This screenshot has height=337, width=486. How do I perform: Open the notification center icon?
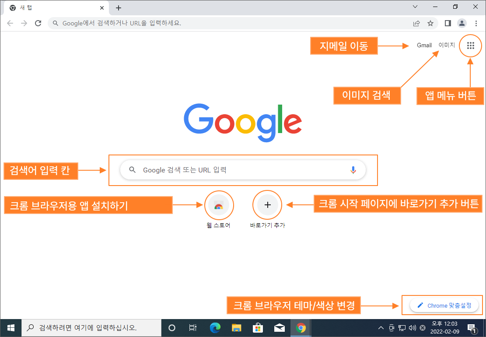(x=472, y=328)
